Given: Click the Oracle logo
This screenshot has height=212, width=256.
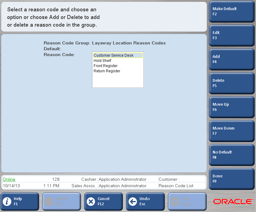Looking at the screenshot, I should [x=233, y=201].
